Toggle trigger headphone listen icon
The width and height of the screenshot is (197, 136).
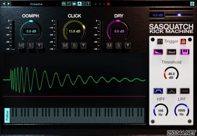[160, 41]
